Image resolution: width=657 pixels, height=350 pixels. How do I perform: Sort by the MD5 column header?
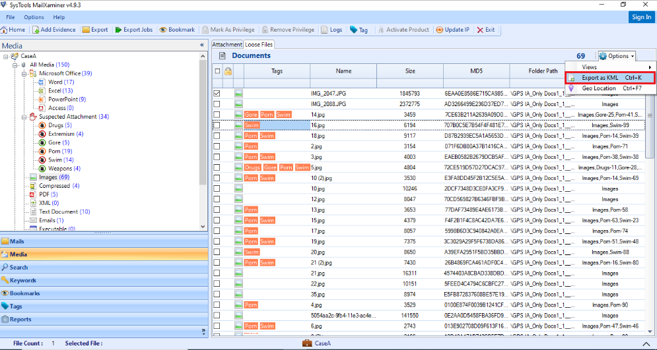pyautogui.click(x=477, y=71)
